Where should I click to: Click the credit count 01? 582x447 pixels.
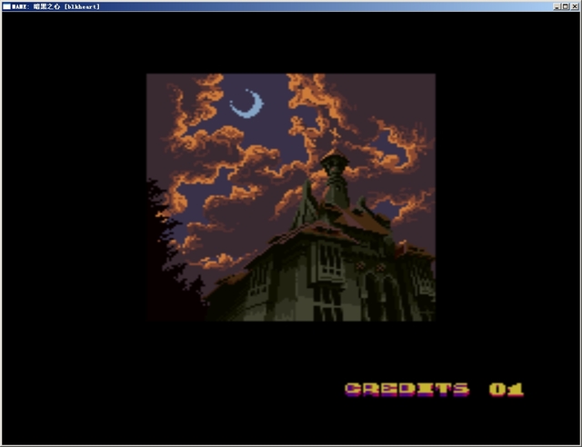click(x=507, y=390)
